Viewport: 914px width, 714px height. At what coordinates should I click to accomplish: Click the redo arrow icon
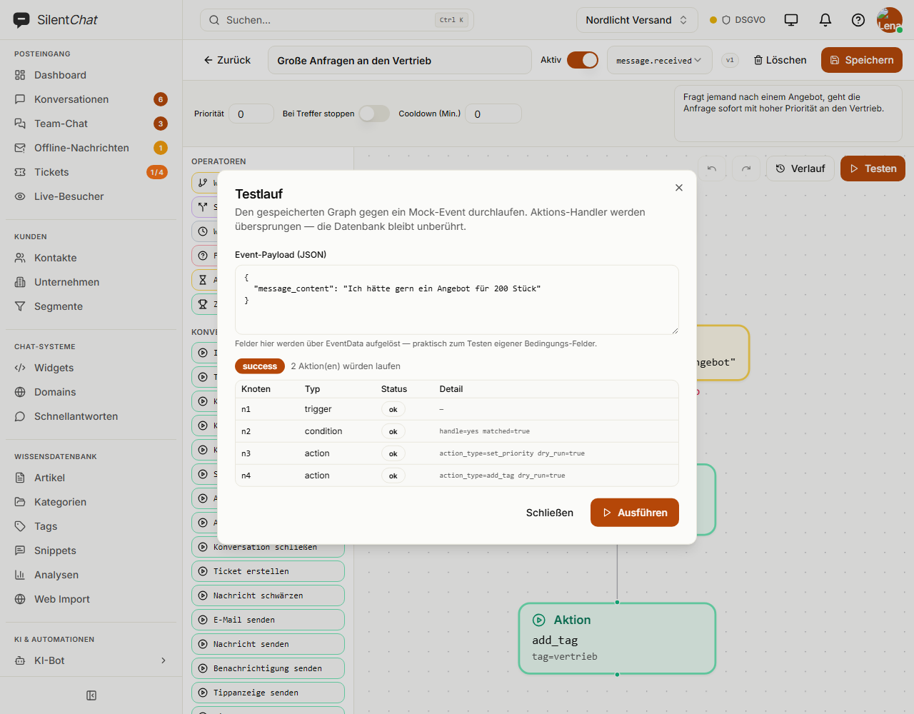point(746,169)
